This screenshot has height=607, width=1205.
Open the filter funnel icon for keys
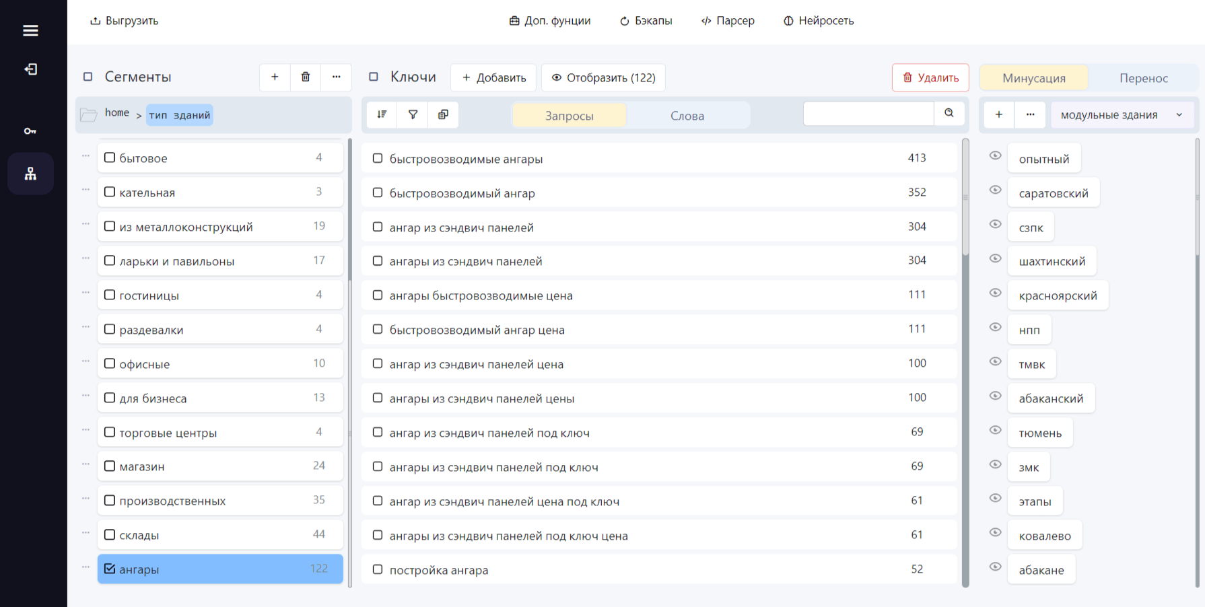pos(413,114)
